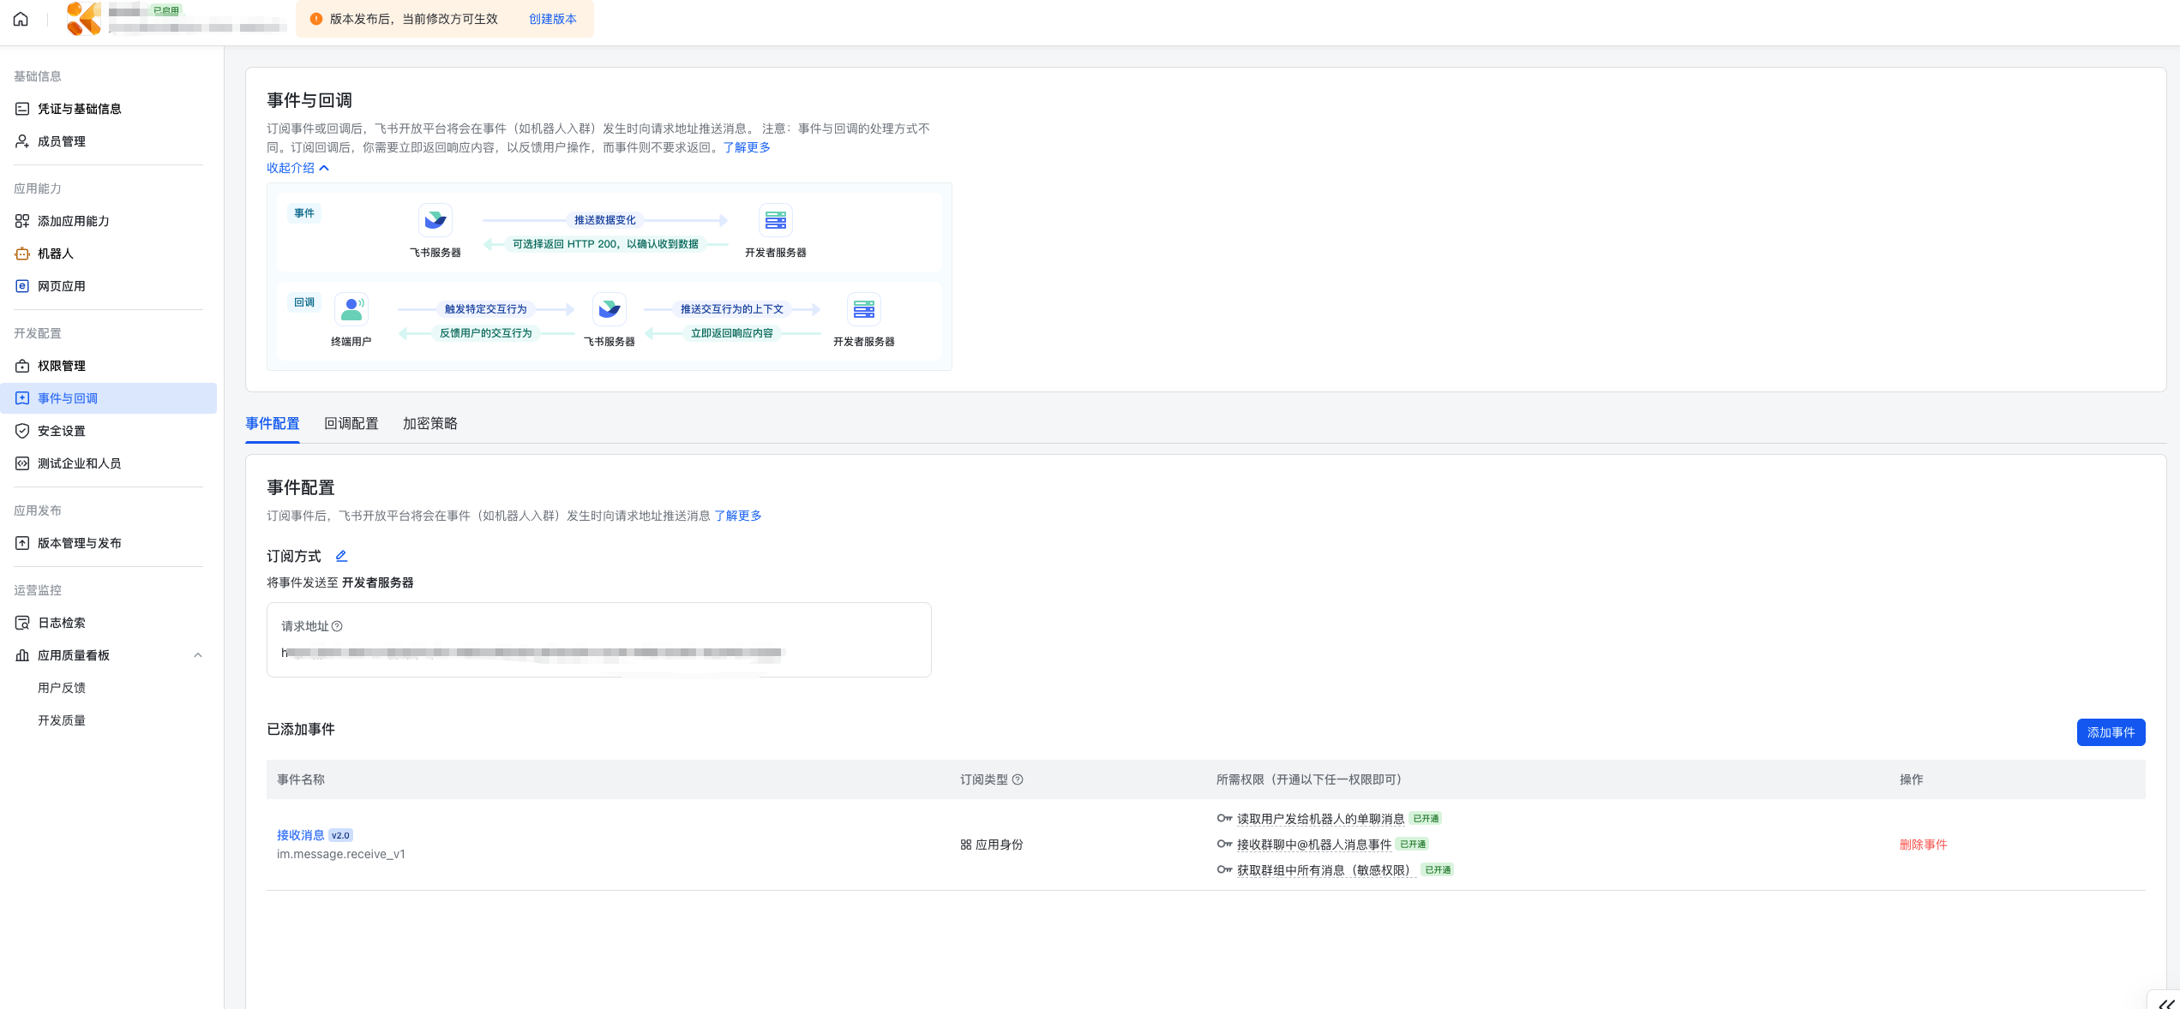The width and height of the screenshot is (2180, 1009).
Task: Click question icon beside 订阅类型 header
Action: pyautogui.click(x=1018, y=779)
